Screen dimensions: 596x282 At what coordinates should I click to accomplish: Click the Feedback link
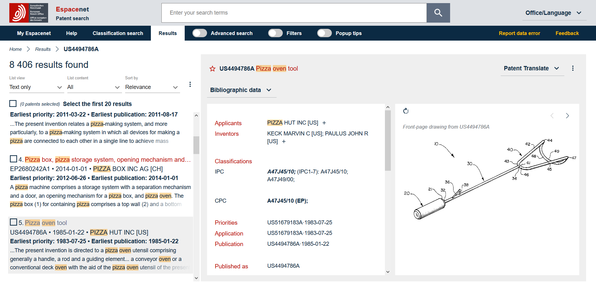coord(567,33)
